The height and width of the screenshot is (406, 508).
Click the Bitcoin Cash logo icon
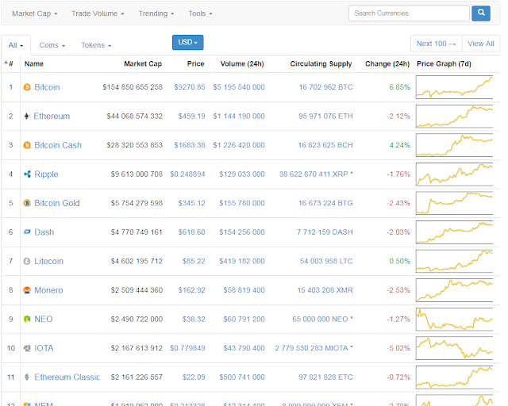coord(27,145)
